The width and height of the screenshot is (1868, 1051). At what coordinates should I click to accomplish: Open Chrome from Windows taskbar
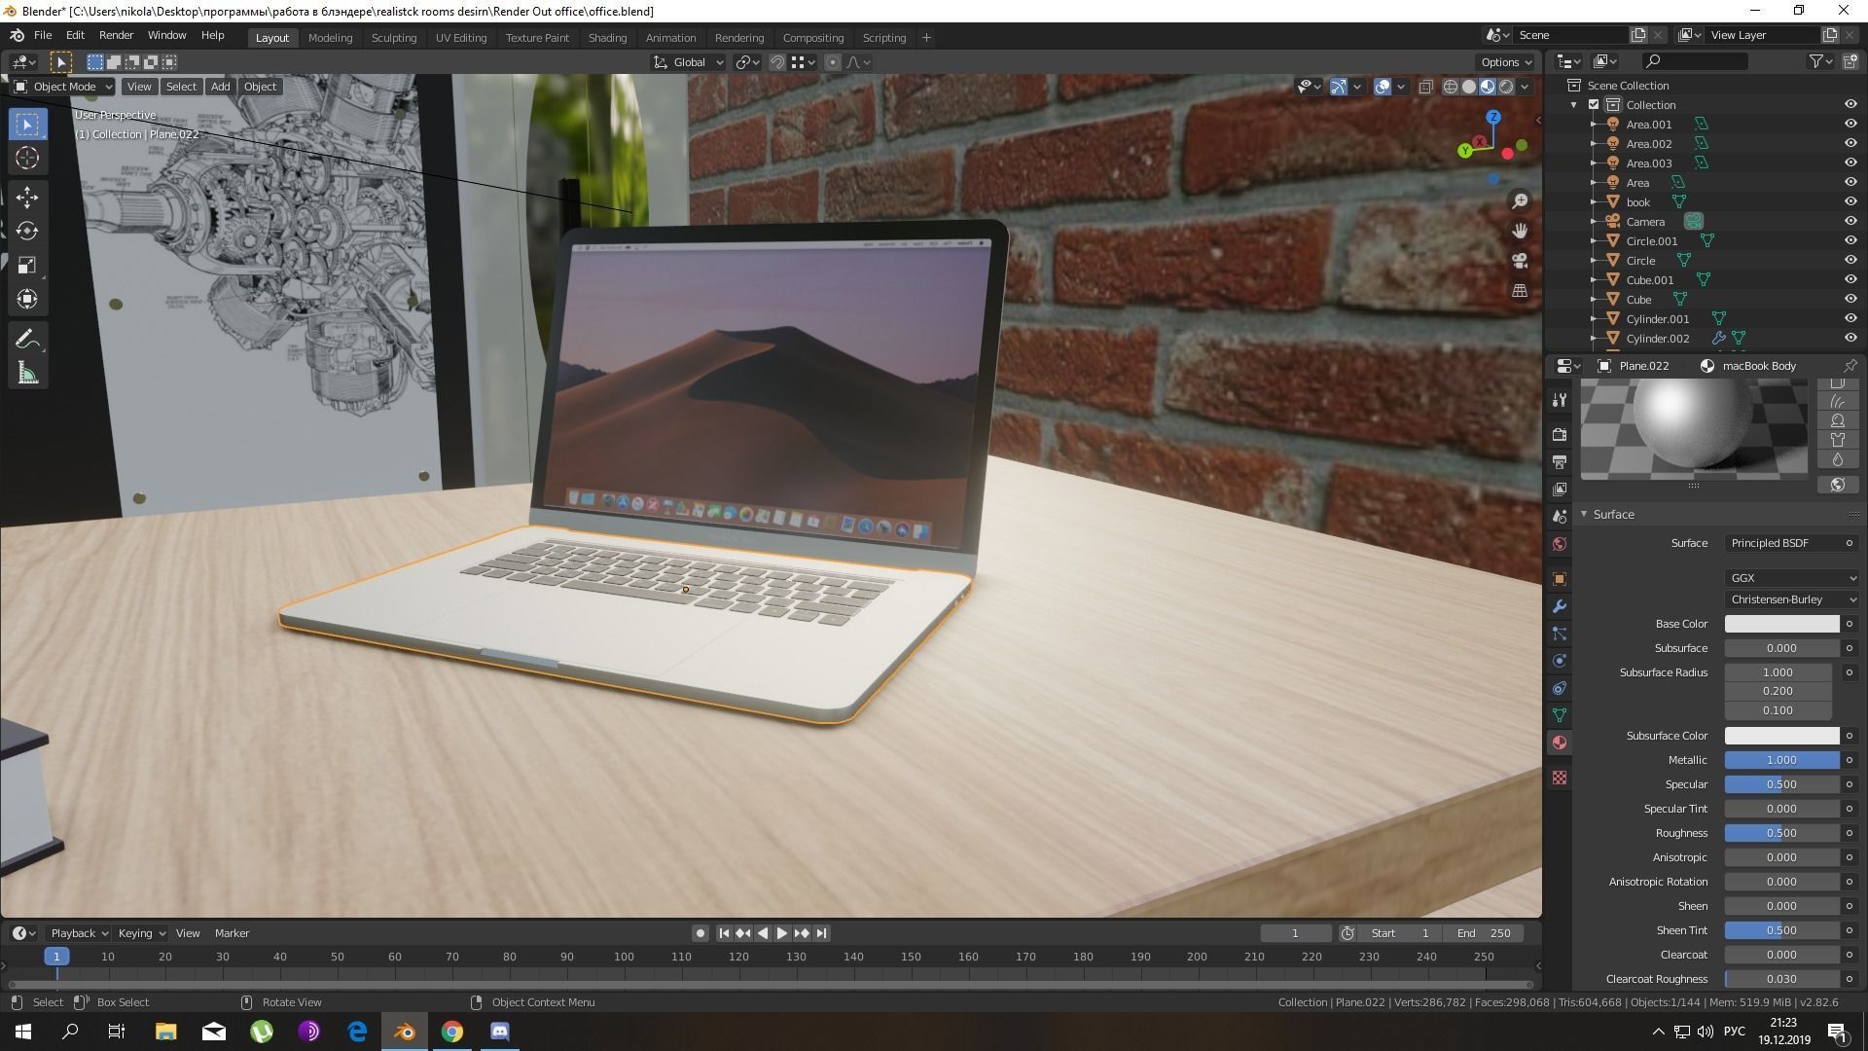click(x=452, y=1032)
